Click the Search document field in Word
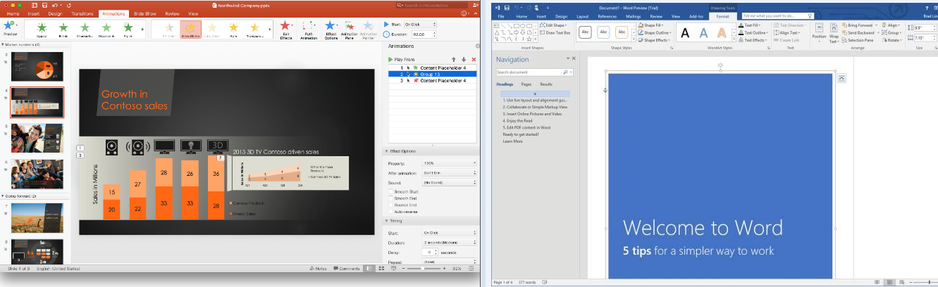The image size is (938, 287). tap(534, 72)
